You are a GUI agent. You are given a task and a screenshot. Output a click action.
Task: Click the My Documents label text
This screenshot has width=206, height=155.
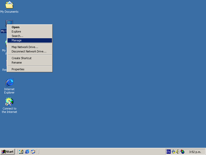point(9,12)
